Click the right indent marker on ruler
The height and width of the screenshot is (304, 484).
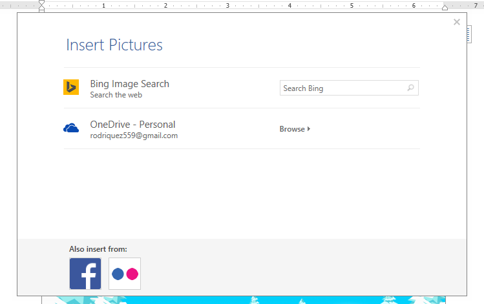click(x=445, y=7)
